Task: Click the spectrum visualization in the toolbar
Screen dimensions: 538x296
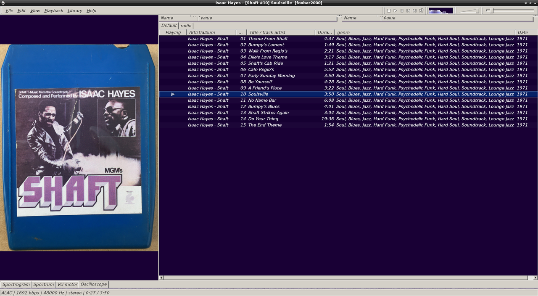Action: click(x=440, y=11)
